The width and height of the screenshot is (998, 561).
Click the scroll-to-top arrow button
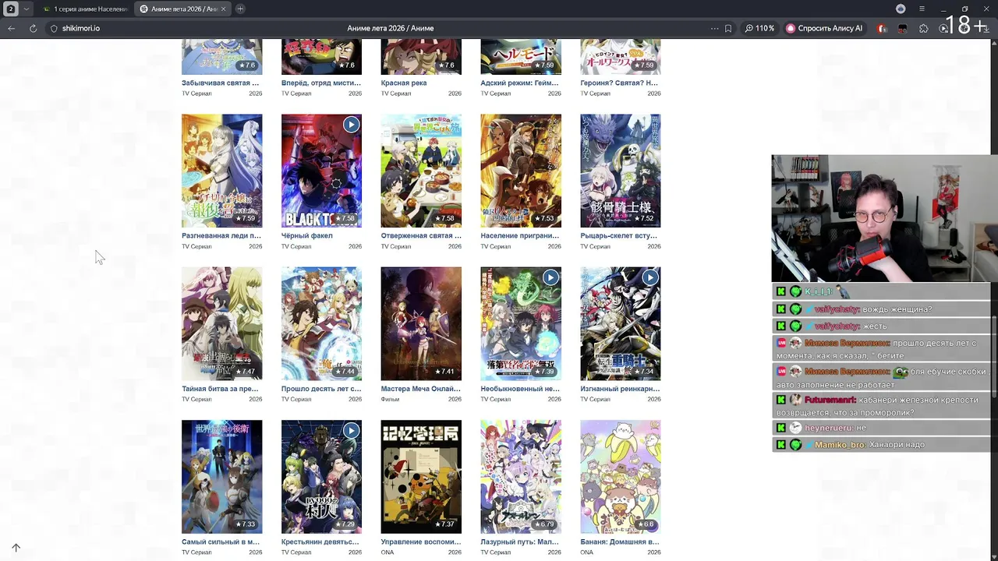point(16,548)
